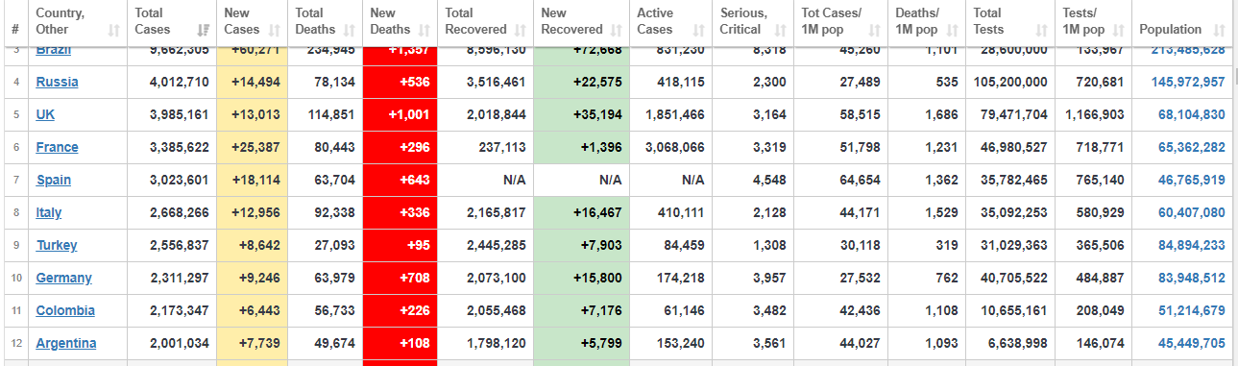Click sort arrows on Total Tests header
This screenshot has height=366, width=1238.
1042,30
